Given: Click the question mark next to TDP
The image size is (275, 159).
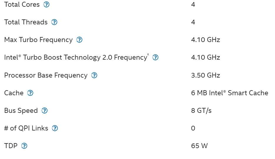Looking at the screenshot, I should point(24,146).
